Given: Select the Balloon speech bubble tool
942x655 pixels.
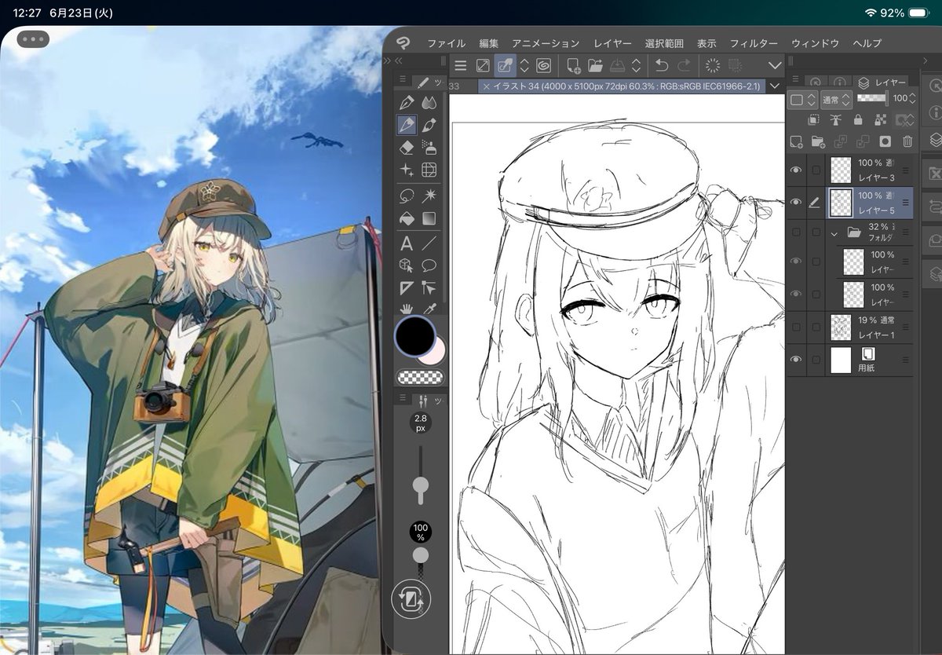Looking at the screenshot, I should 429,265.
